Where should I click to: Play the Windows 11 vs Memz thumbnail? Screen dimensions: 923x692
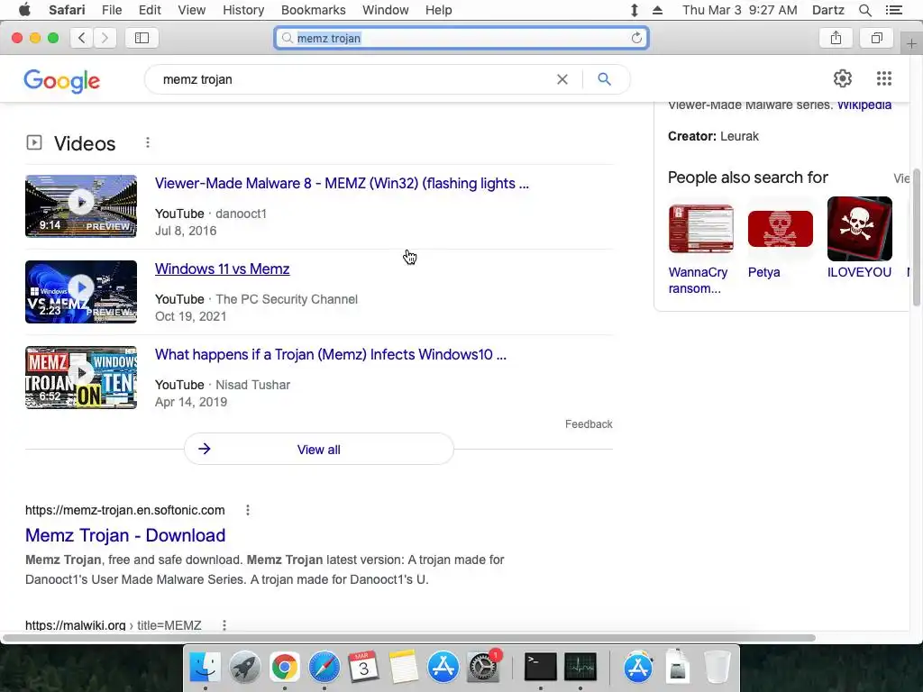click(81, 292)
